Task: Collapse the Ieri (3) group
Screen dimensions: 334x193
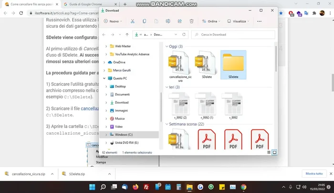Action: point(167,87)
